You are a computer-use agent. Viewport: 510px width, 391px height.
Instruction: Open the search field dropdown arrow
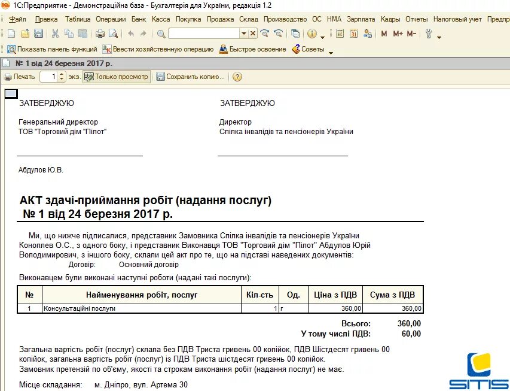pos(243,34)
